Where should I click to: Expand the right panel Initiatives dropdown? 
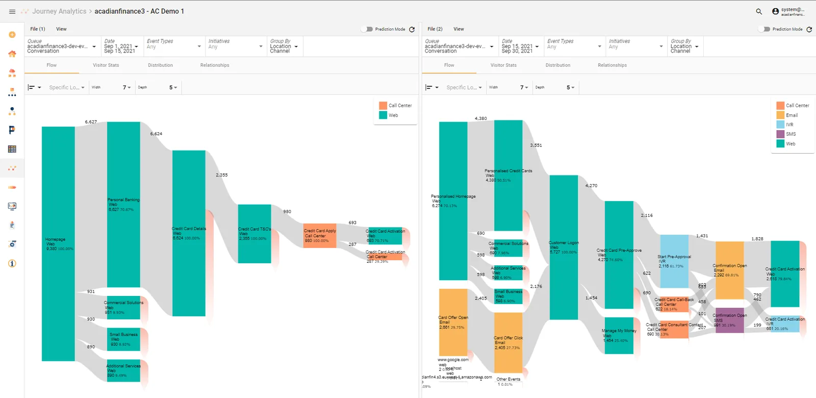pyautogui.click(x=636, y=46)
